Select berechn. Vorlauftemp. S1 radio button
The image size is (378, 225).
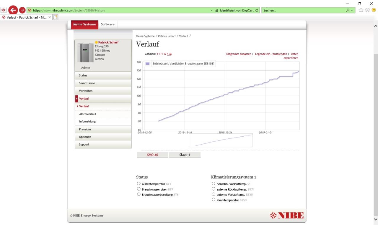[214, 183]
